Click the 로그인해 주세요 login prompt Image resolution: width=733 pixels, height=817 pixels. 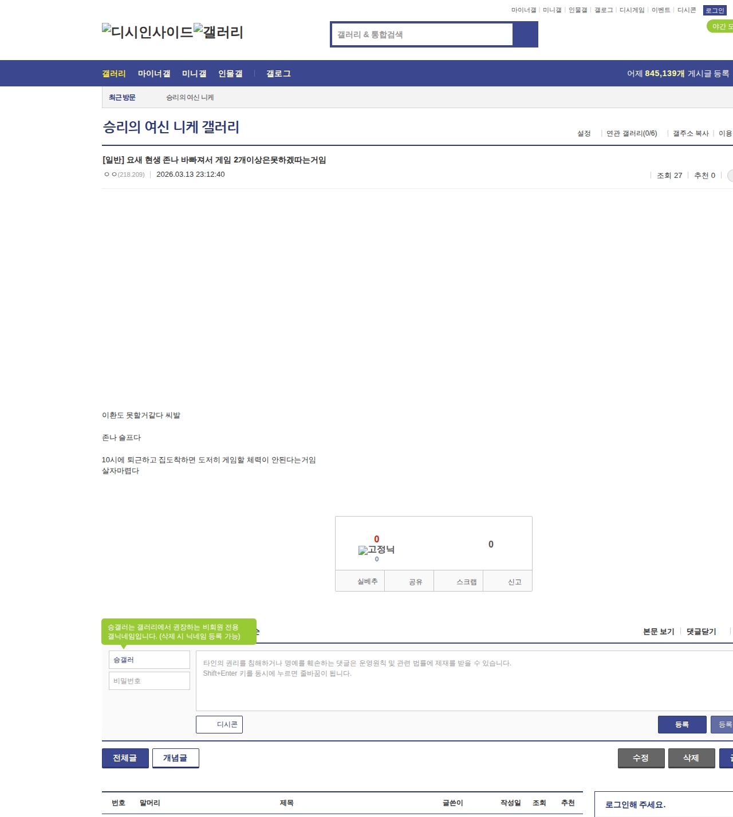(636, 804)
